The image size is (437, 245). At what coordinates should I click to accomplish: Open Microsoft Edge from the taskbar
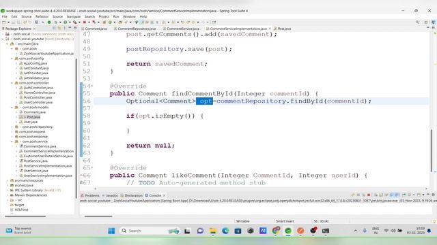[225, 231]
